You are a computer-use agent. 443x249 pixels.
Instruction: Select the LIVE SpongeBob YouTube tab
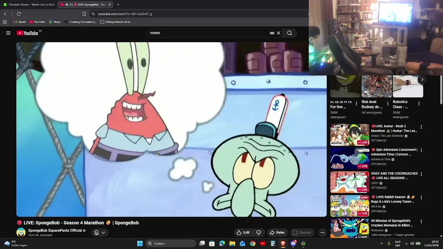(x=85, y=4)
